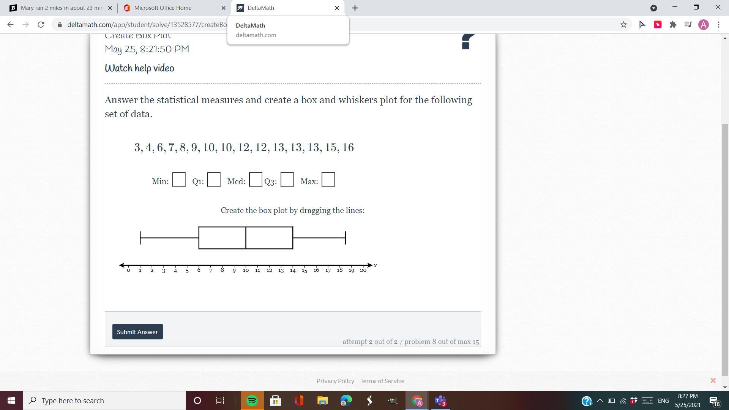Viewport: 729px width, 410px height.
Task: Open the Chrome profile avatar A
Action: [x=703, y=25]
